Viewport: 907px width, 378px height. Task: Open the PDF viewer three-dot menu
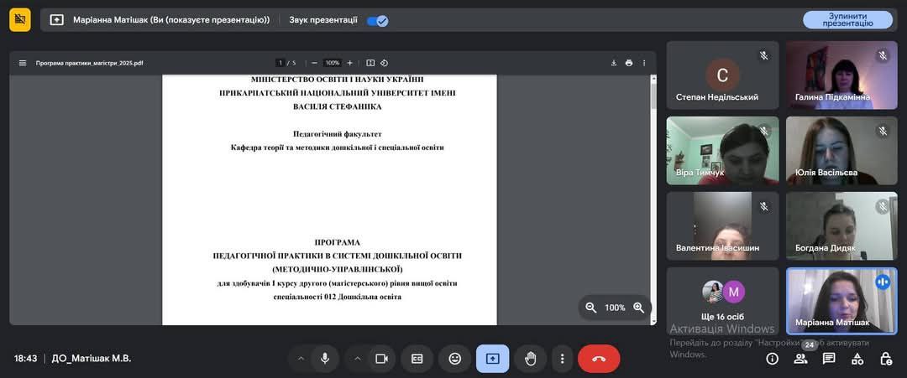pos(644,63)
